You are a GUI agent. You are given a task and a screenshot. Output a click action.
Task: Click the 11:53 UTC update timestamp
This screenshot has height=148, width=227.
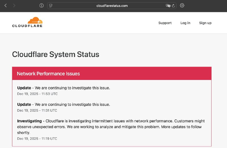point(37,94)
